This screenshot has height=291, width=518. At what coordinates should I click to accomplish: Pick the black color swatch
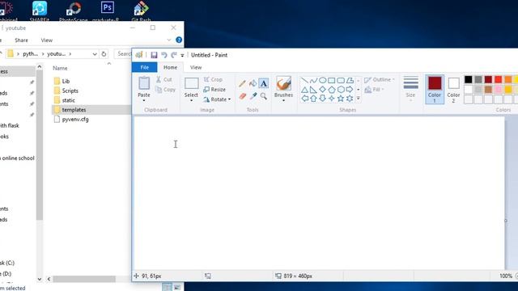click(x=468, y=79)
